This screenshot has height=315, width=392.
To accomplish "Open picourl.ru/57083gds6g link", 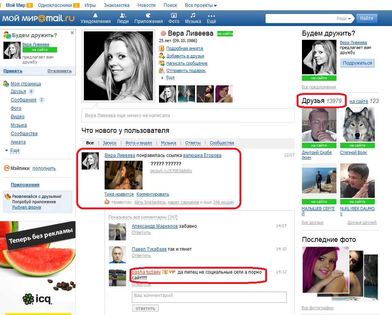I will click(171, 171).
